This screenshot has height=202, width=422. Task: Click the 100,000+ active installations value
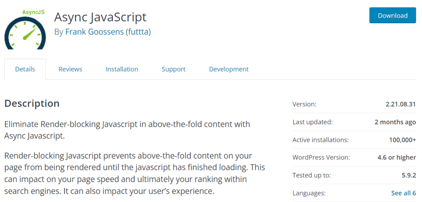(x=402, y=140)
